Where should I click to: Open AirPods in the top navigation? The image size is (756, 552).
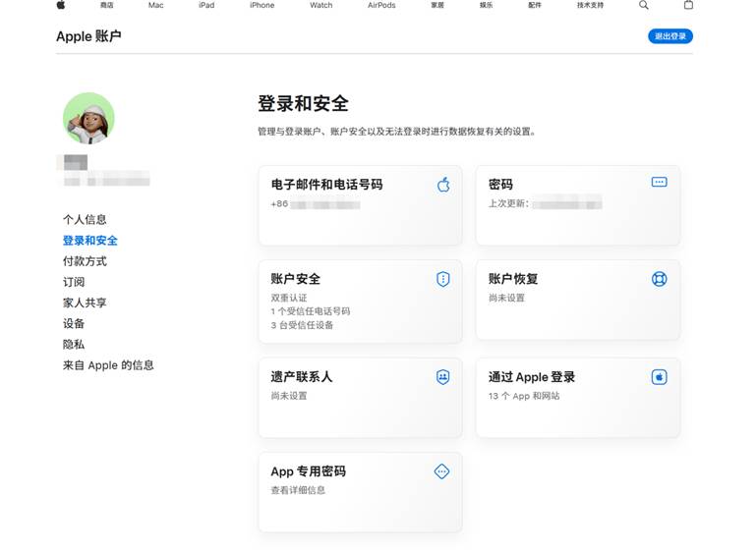coord(381,5)
